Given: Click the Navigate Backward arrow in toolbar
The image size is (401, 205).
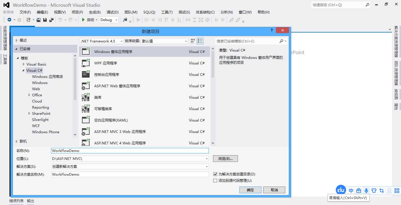Looking at the screenshot, I should 9,20.
